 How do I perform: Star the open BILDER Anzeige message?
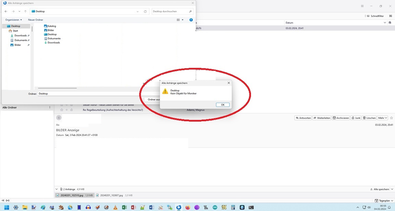(391, 118)
